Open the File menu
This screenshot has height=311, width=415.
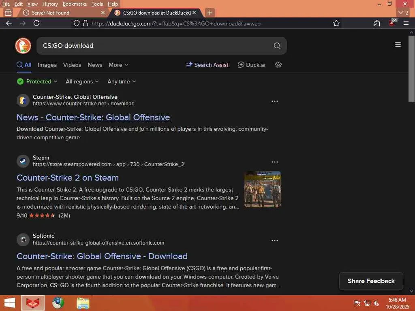[6, 4]
